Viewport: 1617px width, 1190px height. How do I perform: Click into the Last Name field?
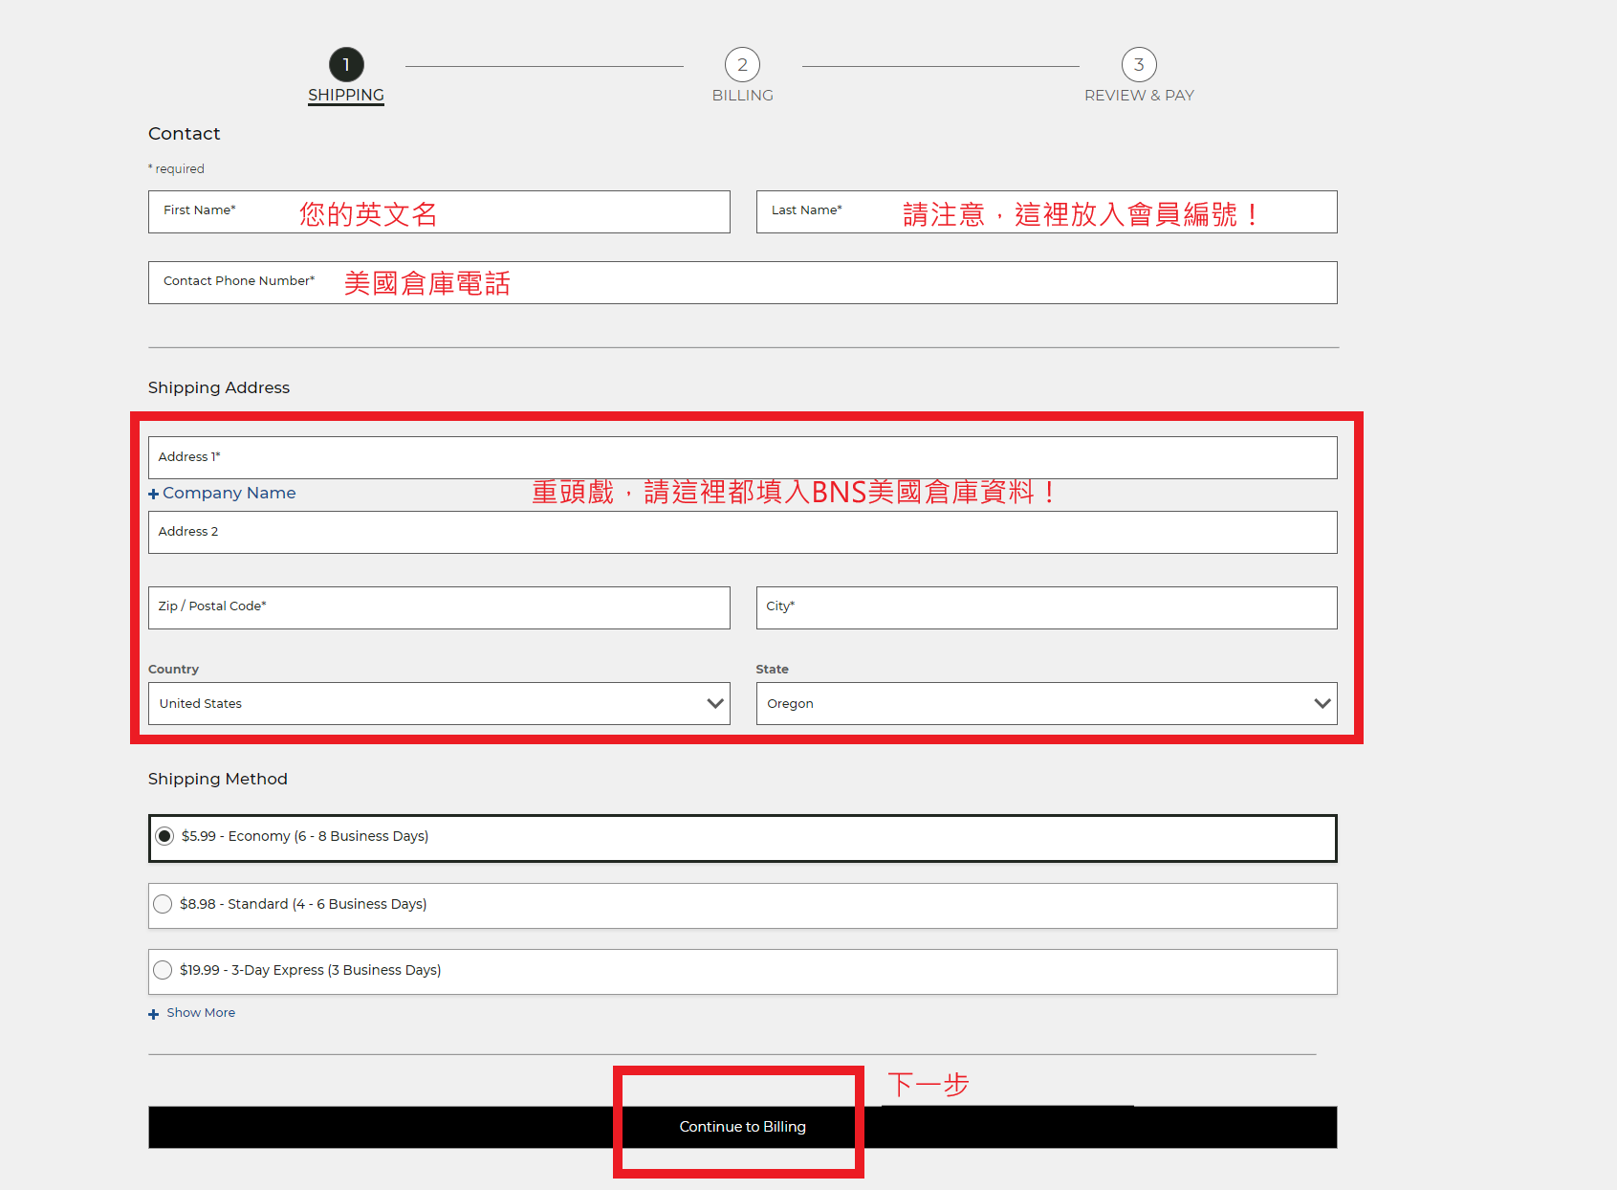point(1046,212)
